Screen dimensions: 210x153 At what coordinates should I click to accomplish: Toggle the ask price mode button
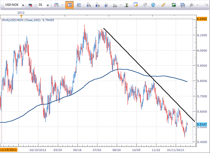[79, 5]
